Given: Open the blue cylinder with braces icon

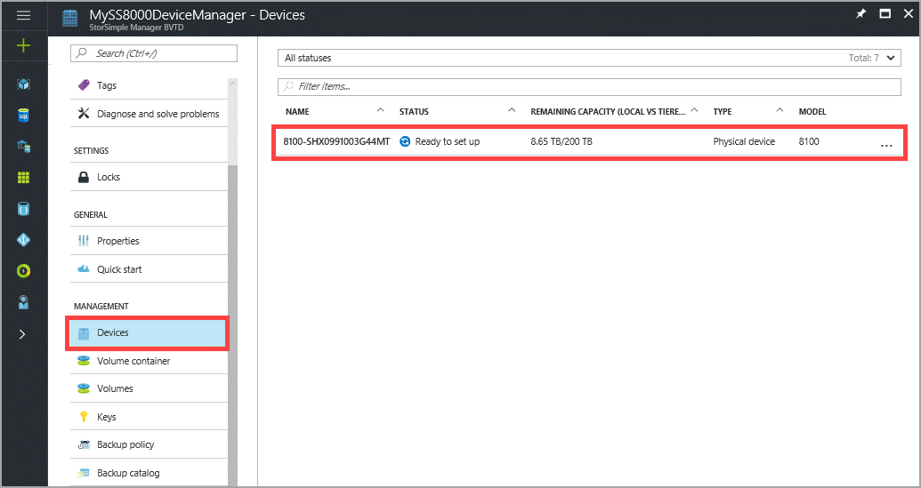Looking at the screenshot, I should click(x=23, y=209).
